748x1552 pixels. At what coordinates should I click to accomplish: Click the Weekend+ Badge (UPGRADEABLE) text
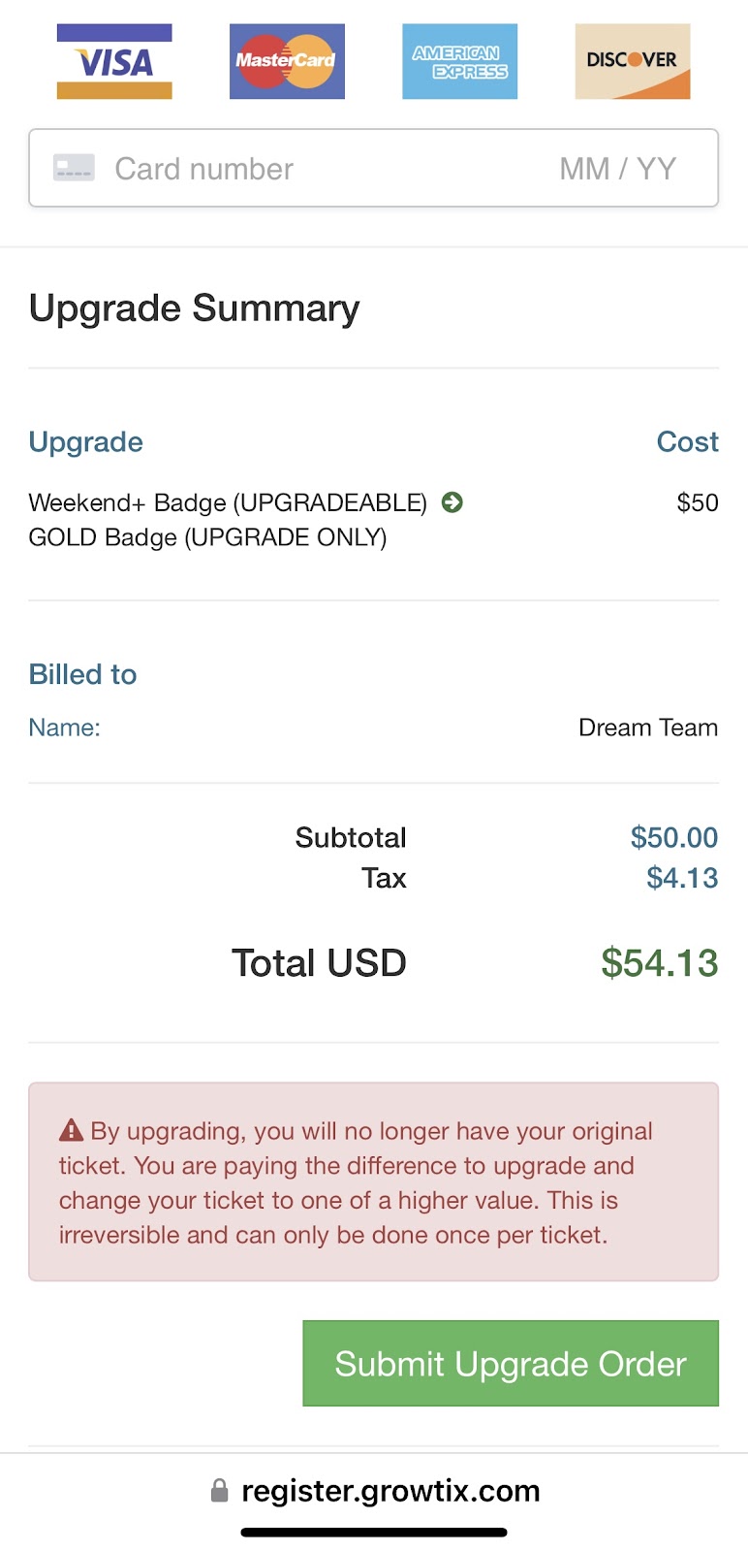click(x=228, y=502)
